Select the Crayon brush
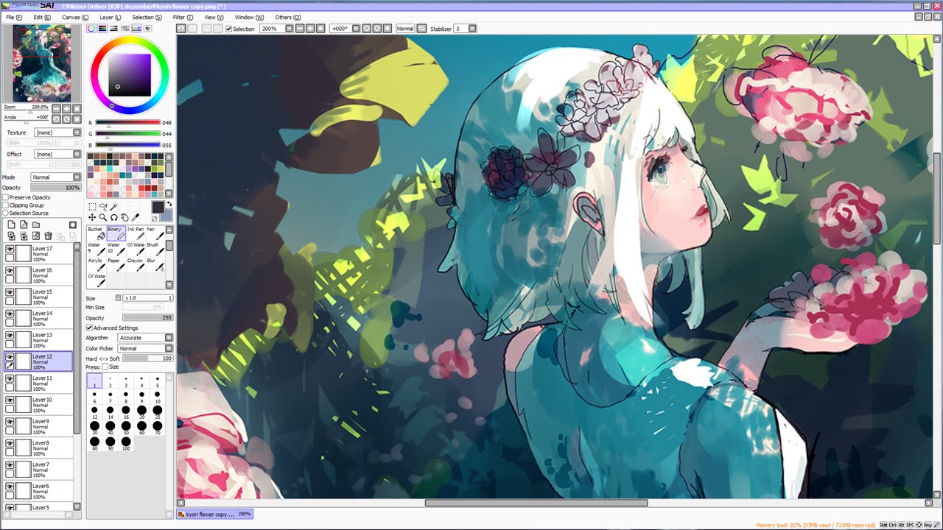 point(135,265)
